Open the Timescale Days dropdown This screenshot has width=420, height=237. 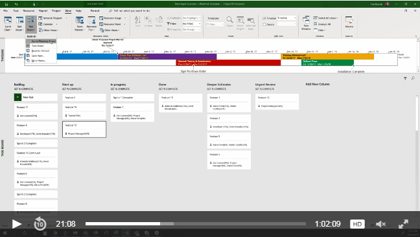(x=215, y=25)
